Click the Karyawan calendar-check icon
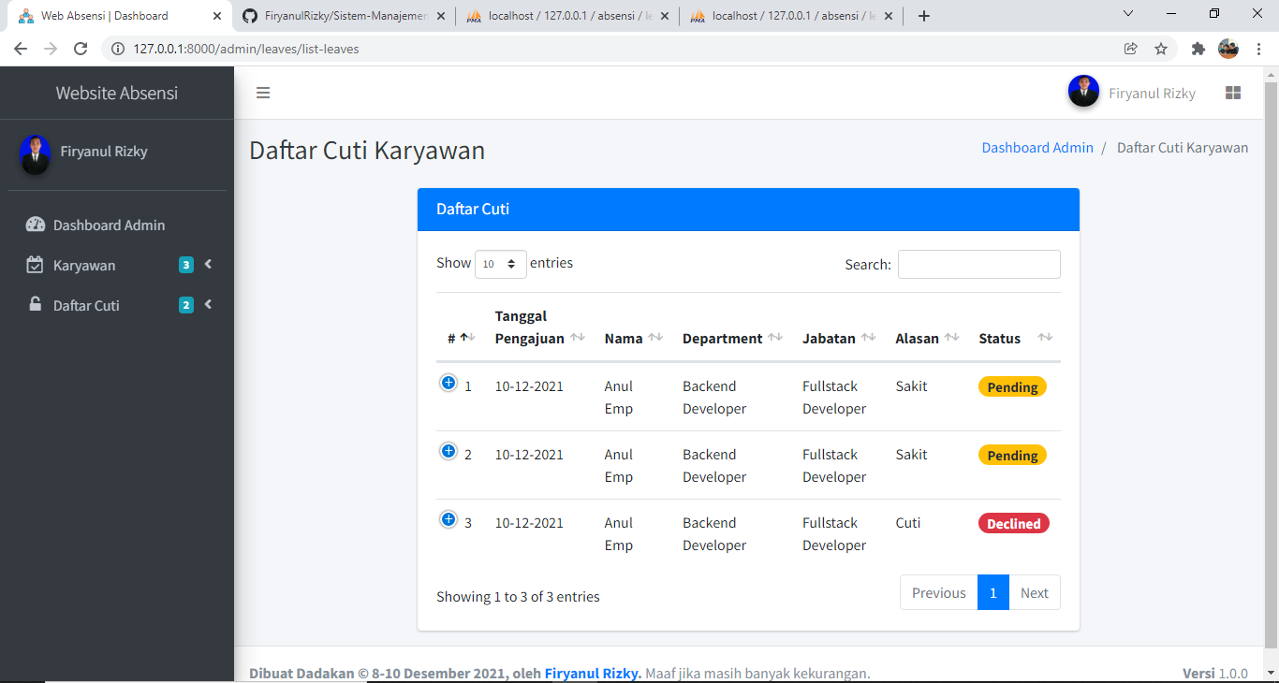 point(35,265)
